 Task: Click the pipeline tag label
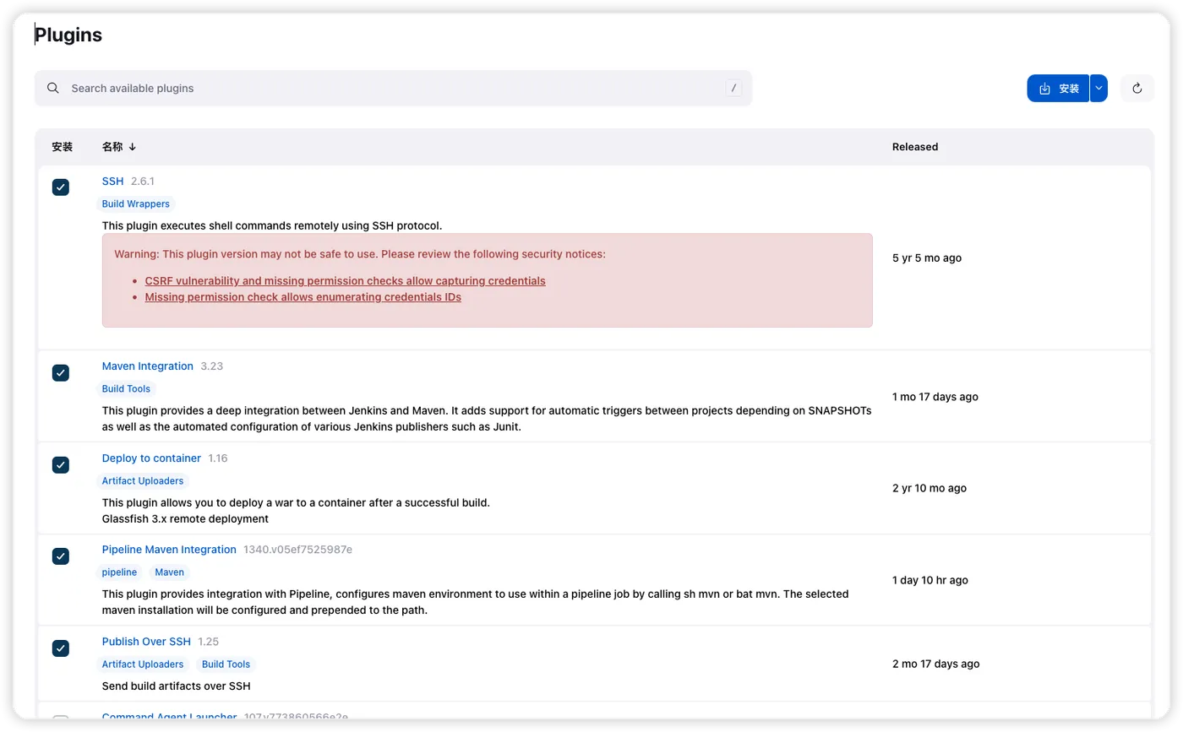[119, 572]
